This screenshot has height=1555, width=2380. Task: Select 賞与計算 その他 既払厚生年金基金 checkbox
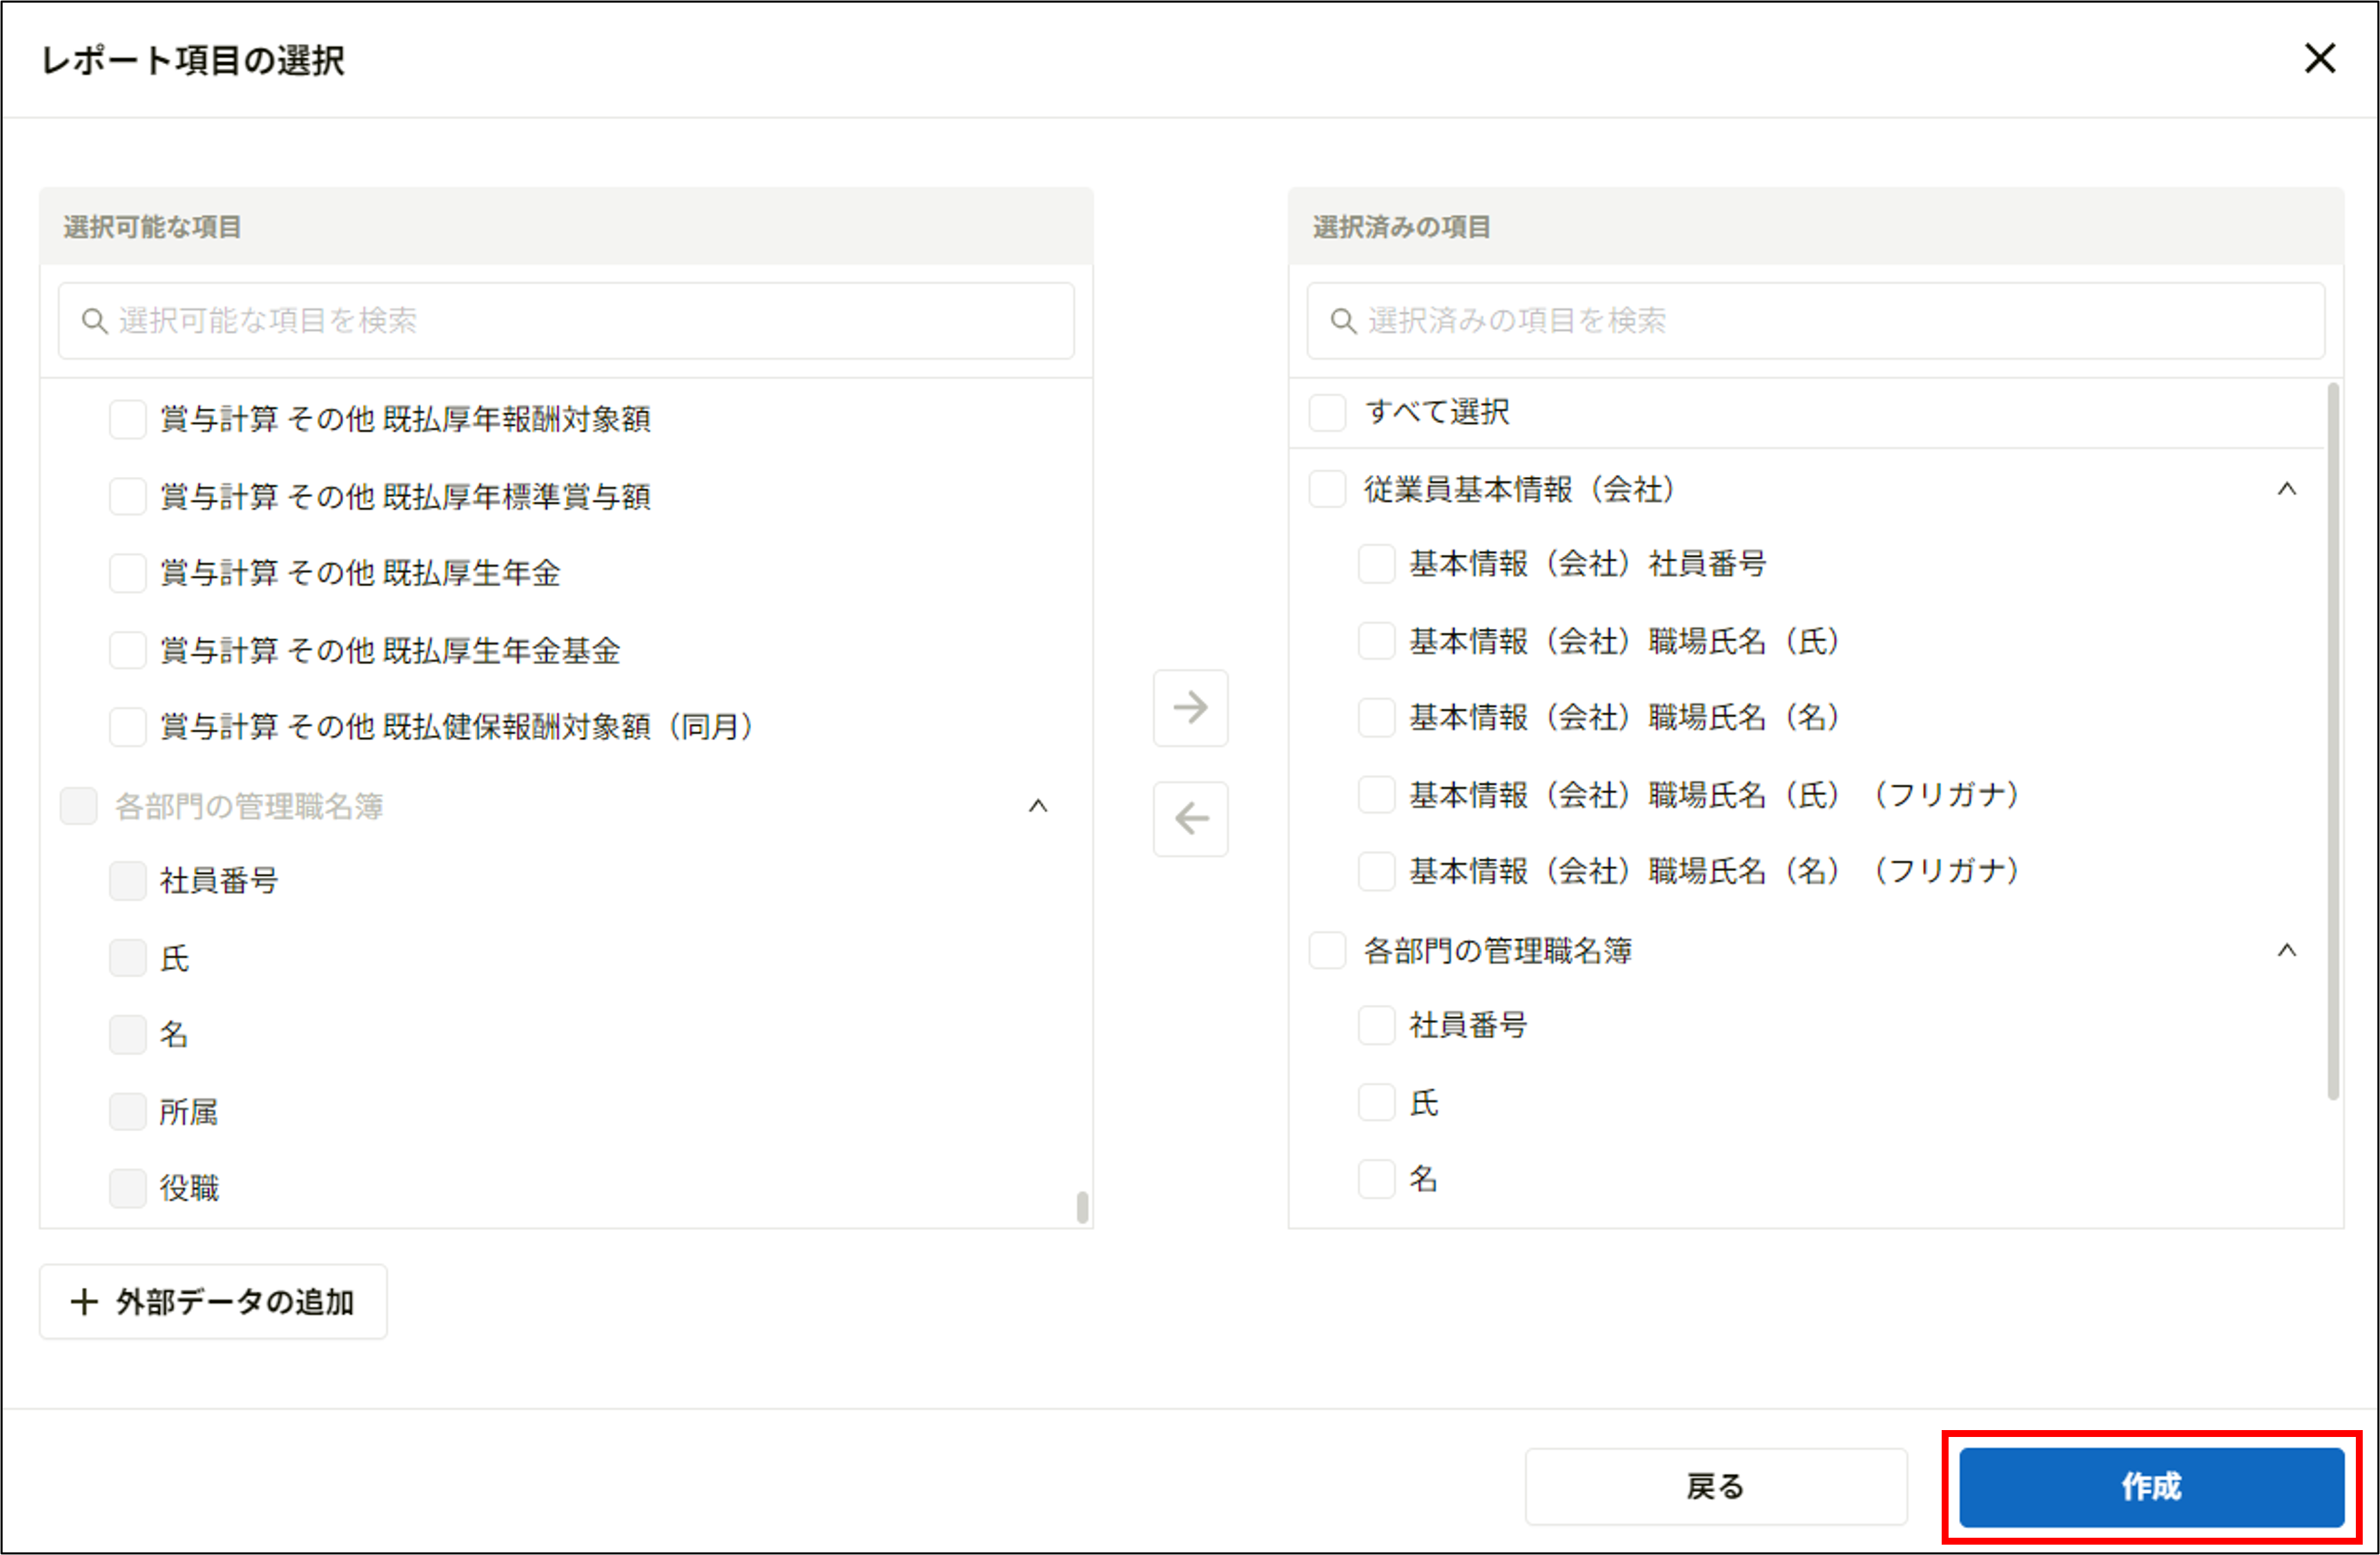tap(127, 649)
